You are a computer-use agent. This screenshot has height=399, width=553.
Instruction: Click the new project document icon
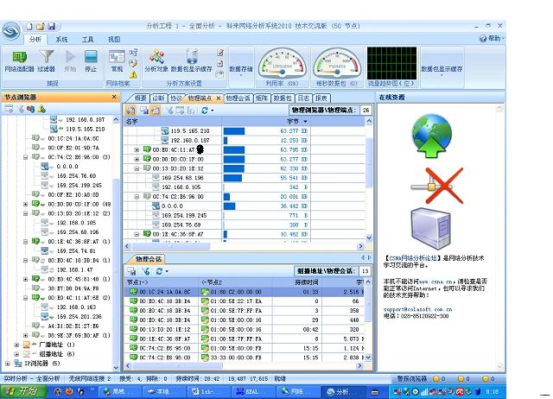(x=29, y=27)
